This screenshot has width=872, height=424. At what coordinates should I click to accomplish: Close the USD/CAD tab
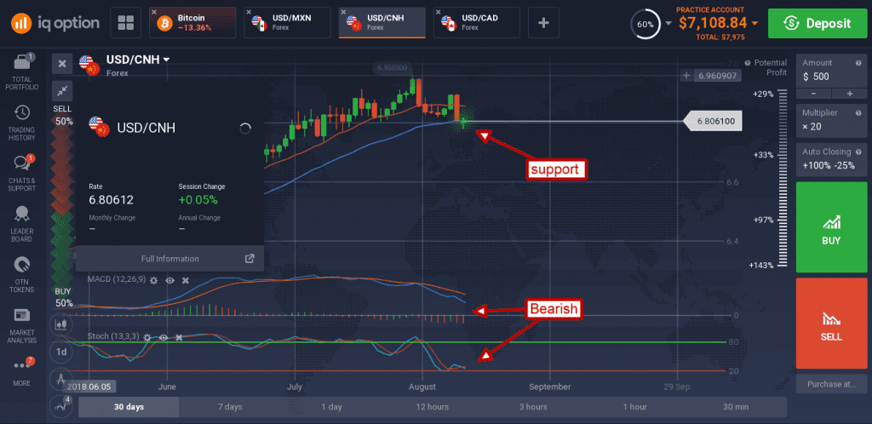tap(439, 12)
